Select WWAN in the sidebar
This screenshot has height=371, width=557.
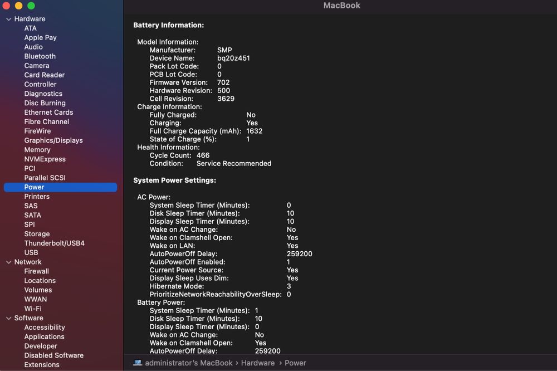pyautogui.click(x=36, y=299)
